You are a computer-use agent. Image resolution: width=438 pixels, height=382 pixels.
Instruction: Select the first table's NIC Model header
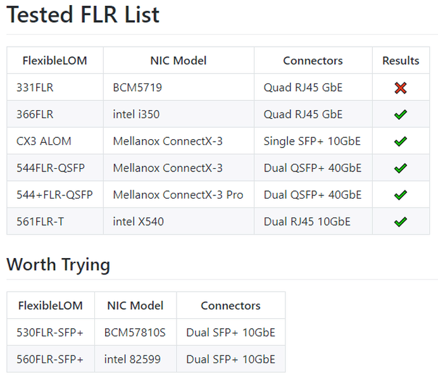(x=178, y=61)
